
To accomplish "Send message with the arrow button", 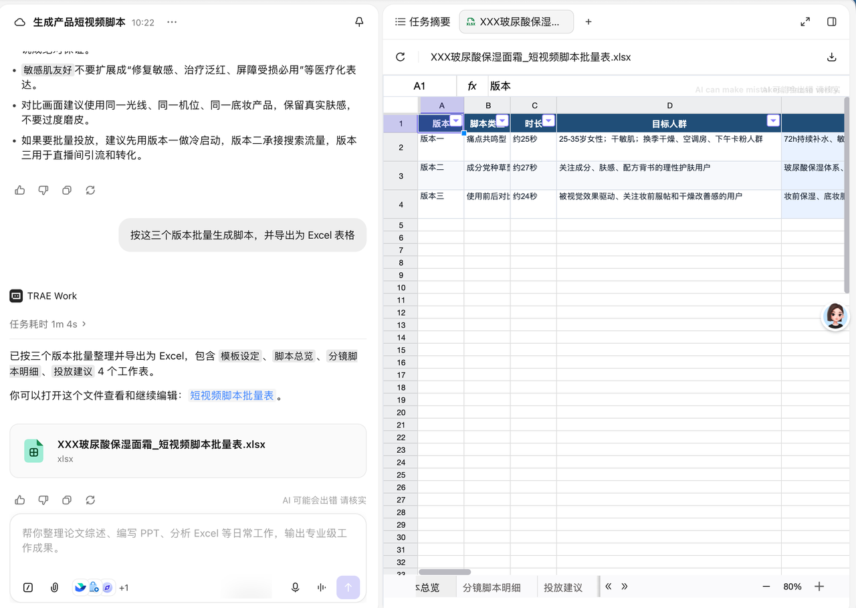I will tap(348, 587).
